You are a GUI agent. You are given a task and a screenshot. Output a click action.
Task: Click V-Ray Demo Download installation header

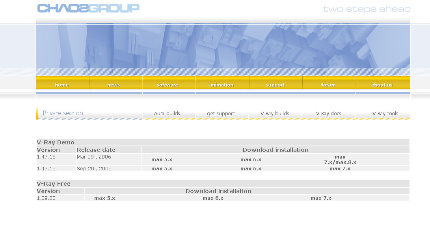[x=275, y=150]
